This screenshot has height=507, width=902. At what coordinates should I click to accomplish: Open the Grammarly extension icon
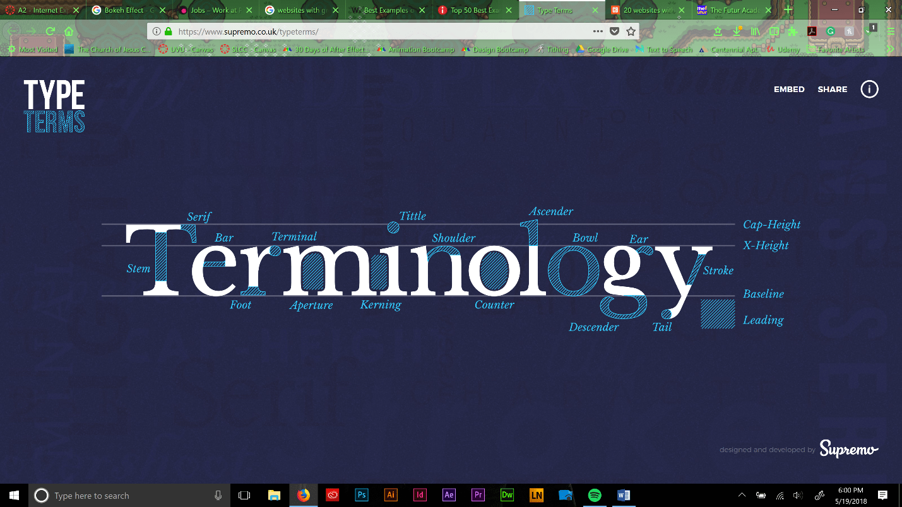831,31
